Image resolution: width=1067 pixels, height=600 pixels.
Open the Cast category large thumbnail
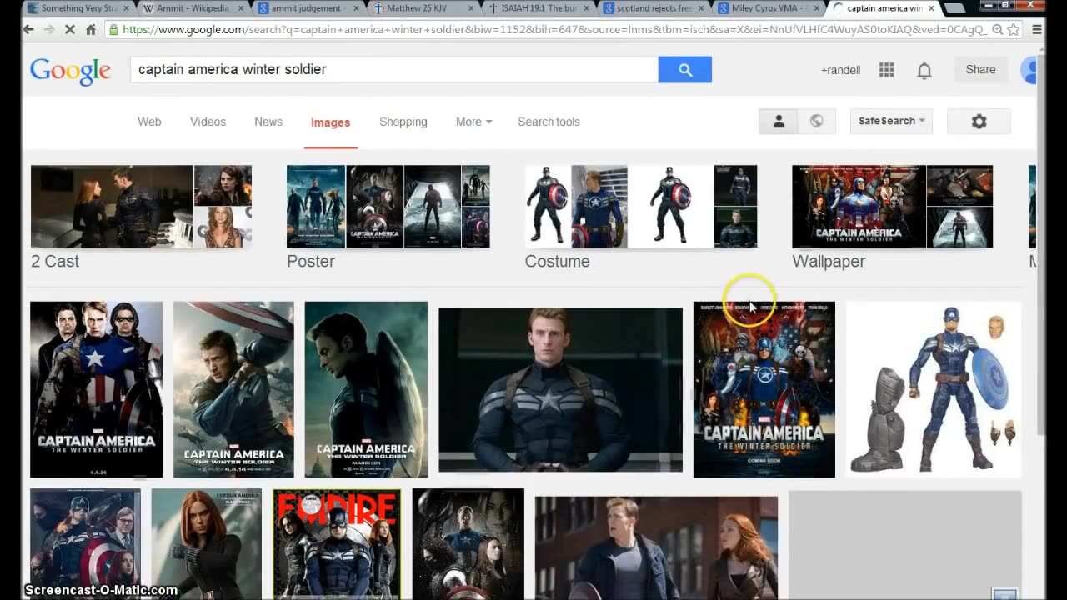tap(112, 207)
